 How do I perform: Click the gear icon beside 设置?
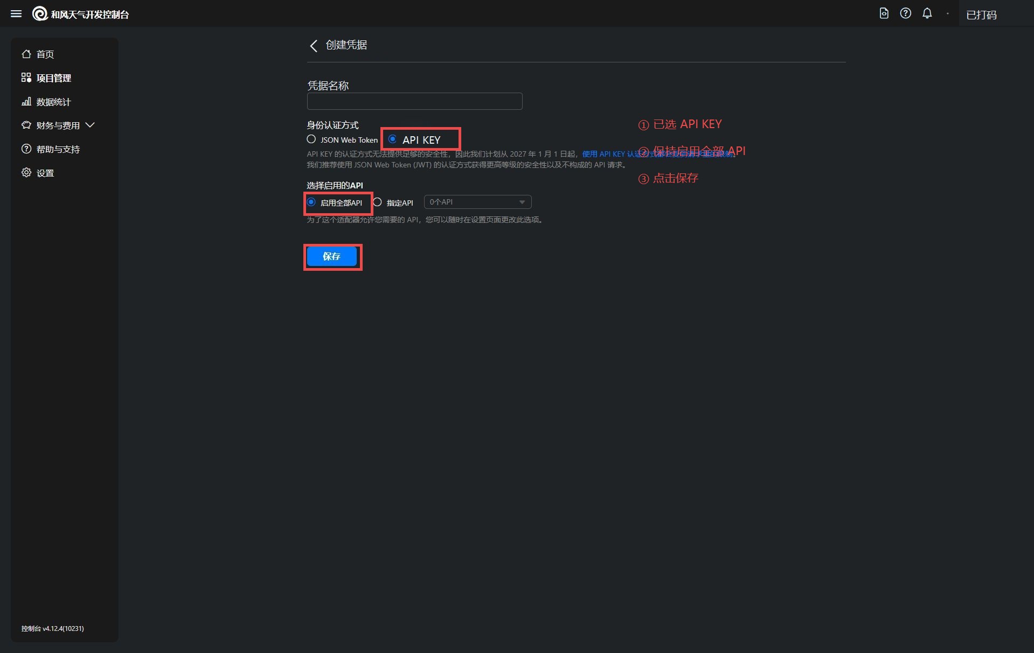pos(26,172)
